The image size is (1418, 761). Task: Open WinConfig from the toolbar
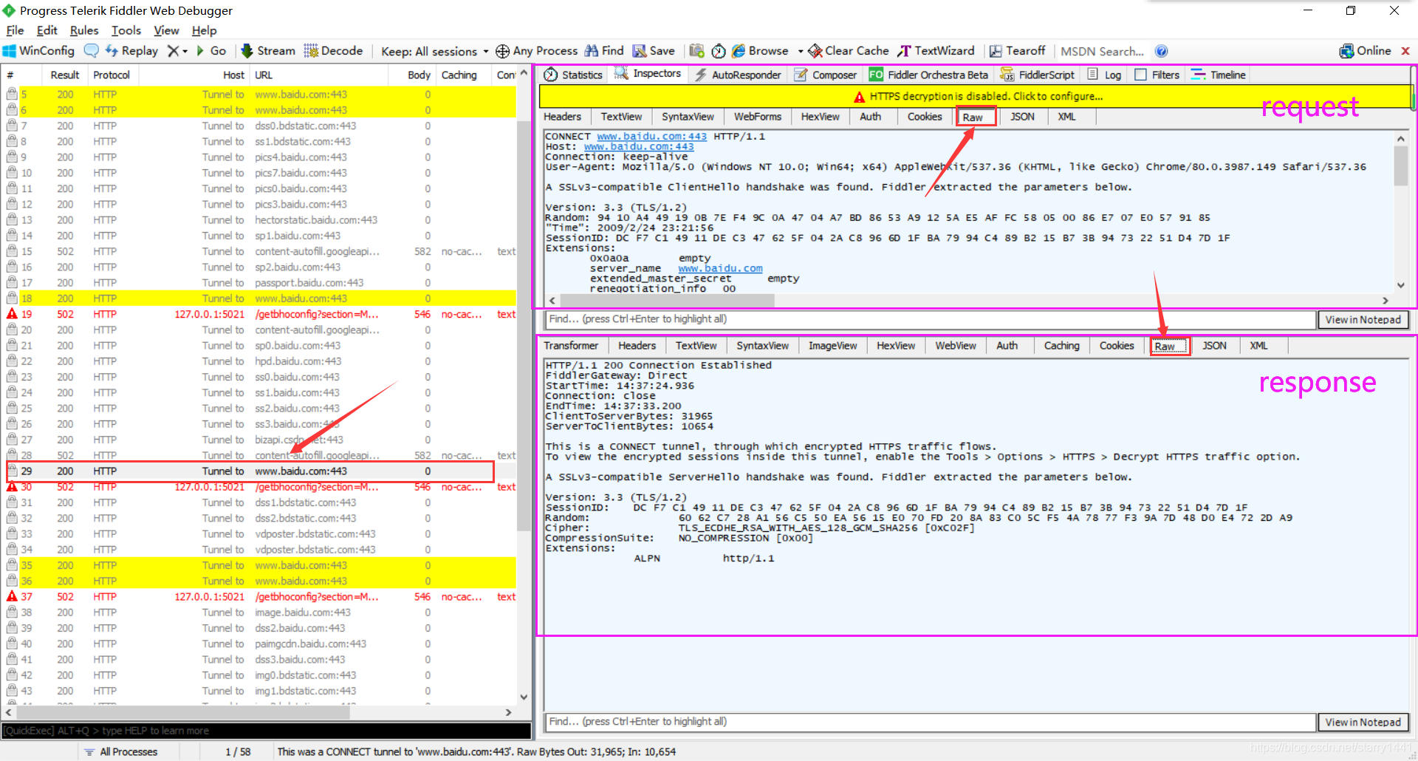pos(39,51)
